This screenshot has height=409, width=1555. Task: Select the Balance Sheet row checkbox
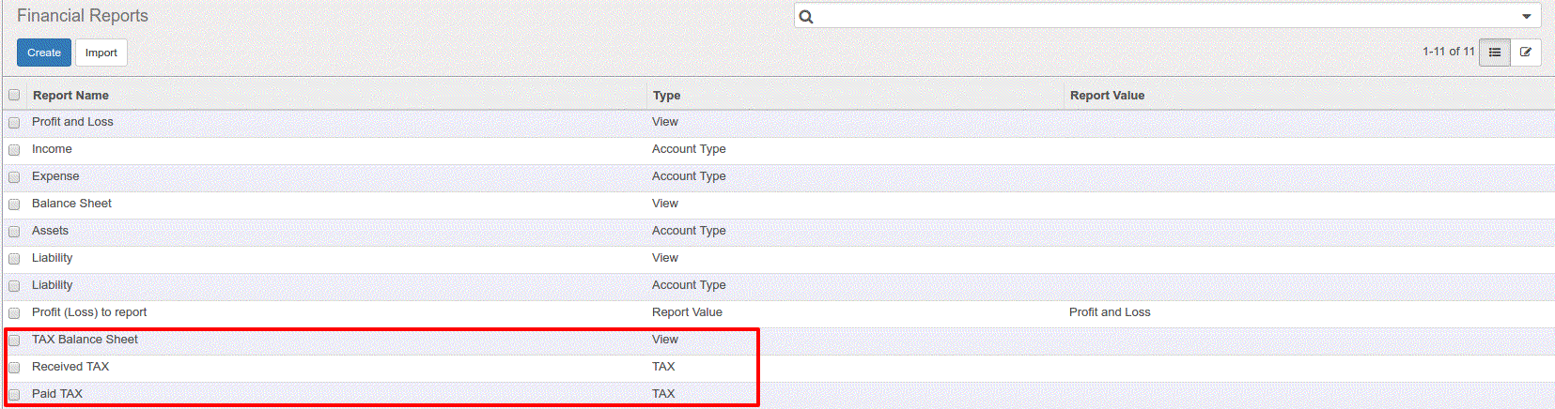tap(14, 204)
